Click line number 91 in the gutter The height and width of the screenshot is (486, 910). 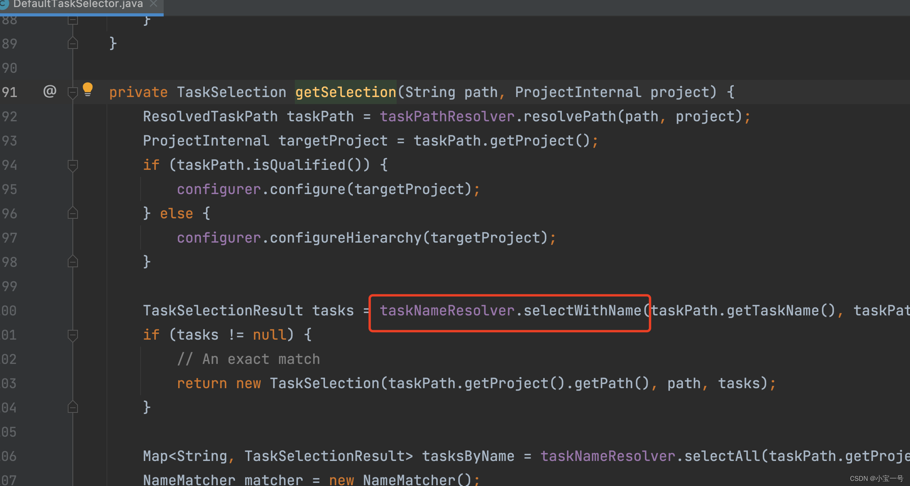[x=9, y=92]
